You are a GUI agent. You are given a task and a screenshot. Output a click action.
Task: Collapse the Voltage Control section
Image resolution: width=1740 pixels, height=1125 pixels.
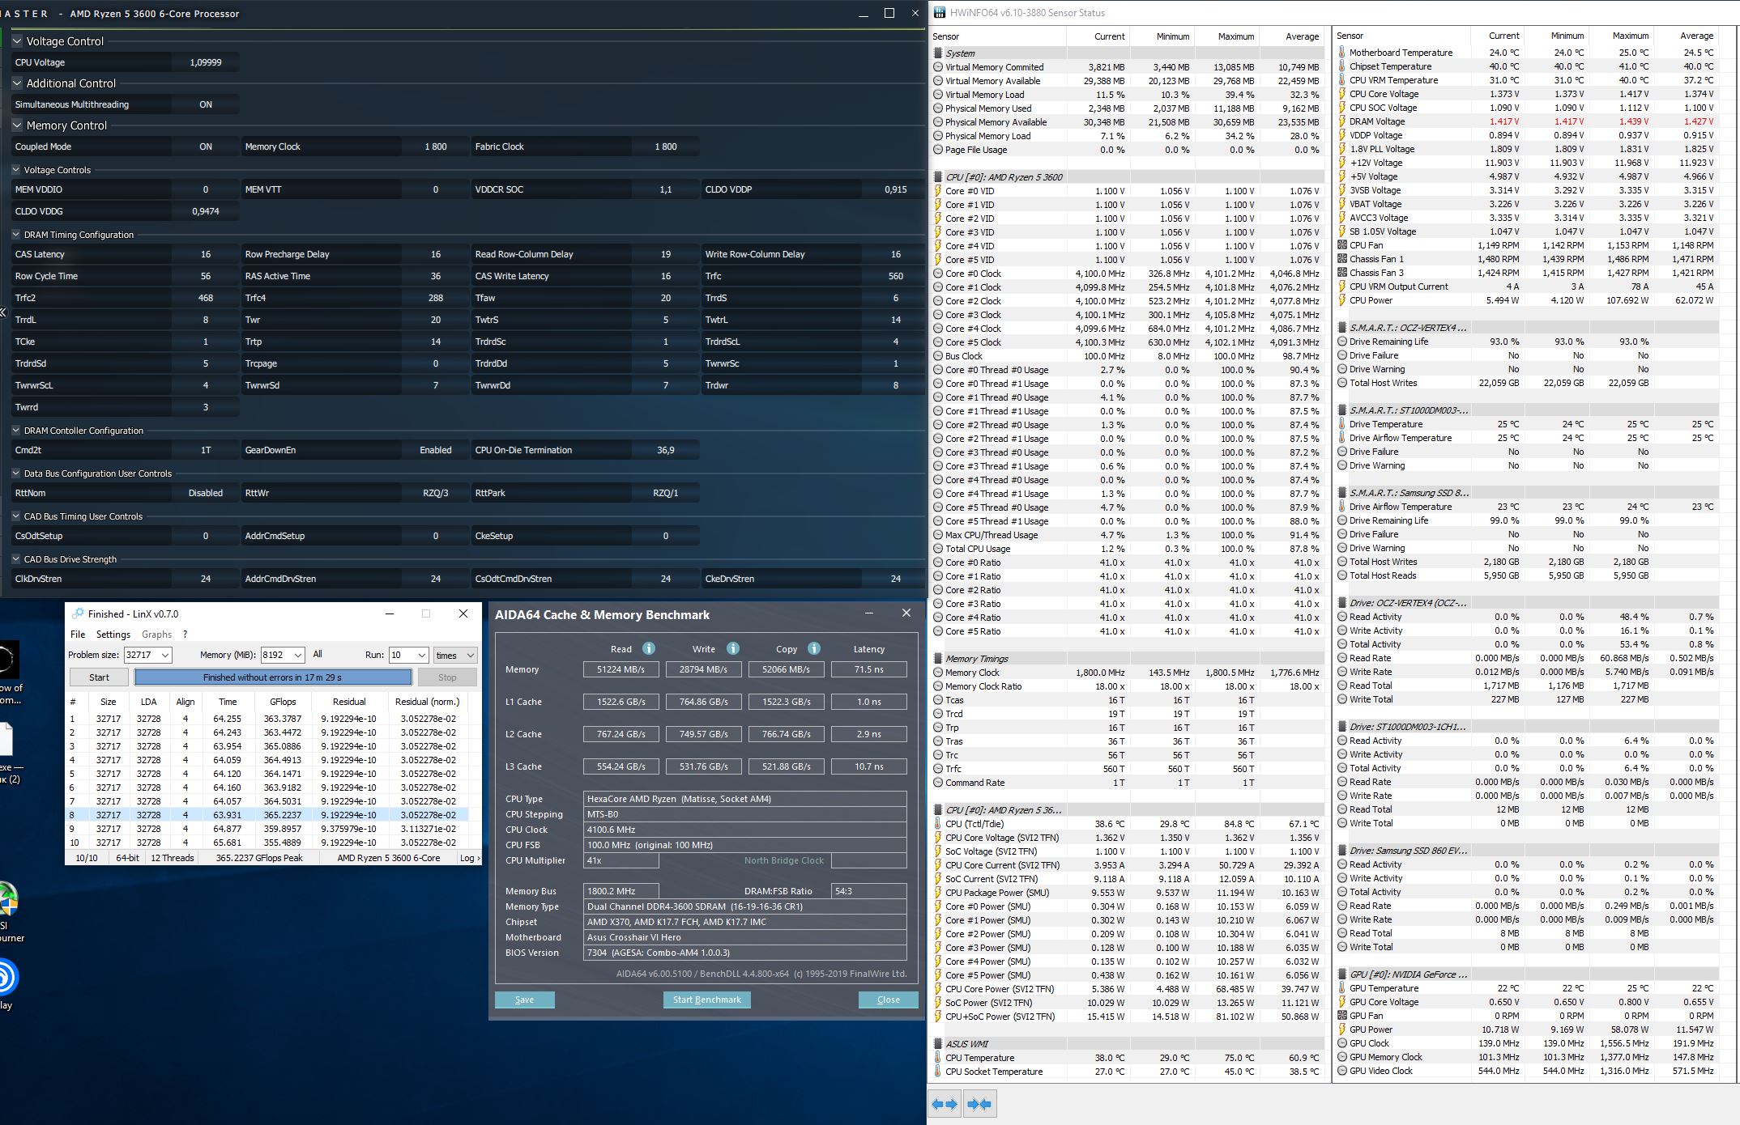[x=18, y=41]
